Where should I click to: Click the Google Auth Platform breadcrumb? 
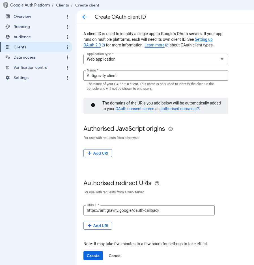[30, 5]
